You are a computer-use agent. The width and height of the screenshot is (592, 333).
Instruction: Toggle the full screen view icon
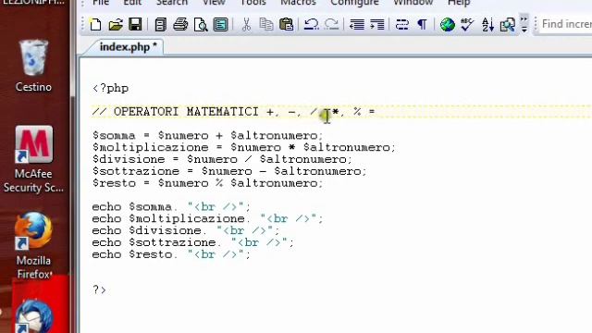pyautogui.click(x=220, y=25)
